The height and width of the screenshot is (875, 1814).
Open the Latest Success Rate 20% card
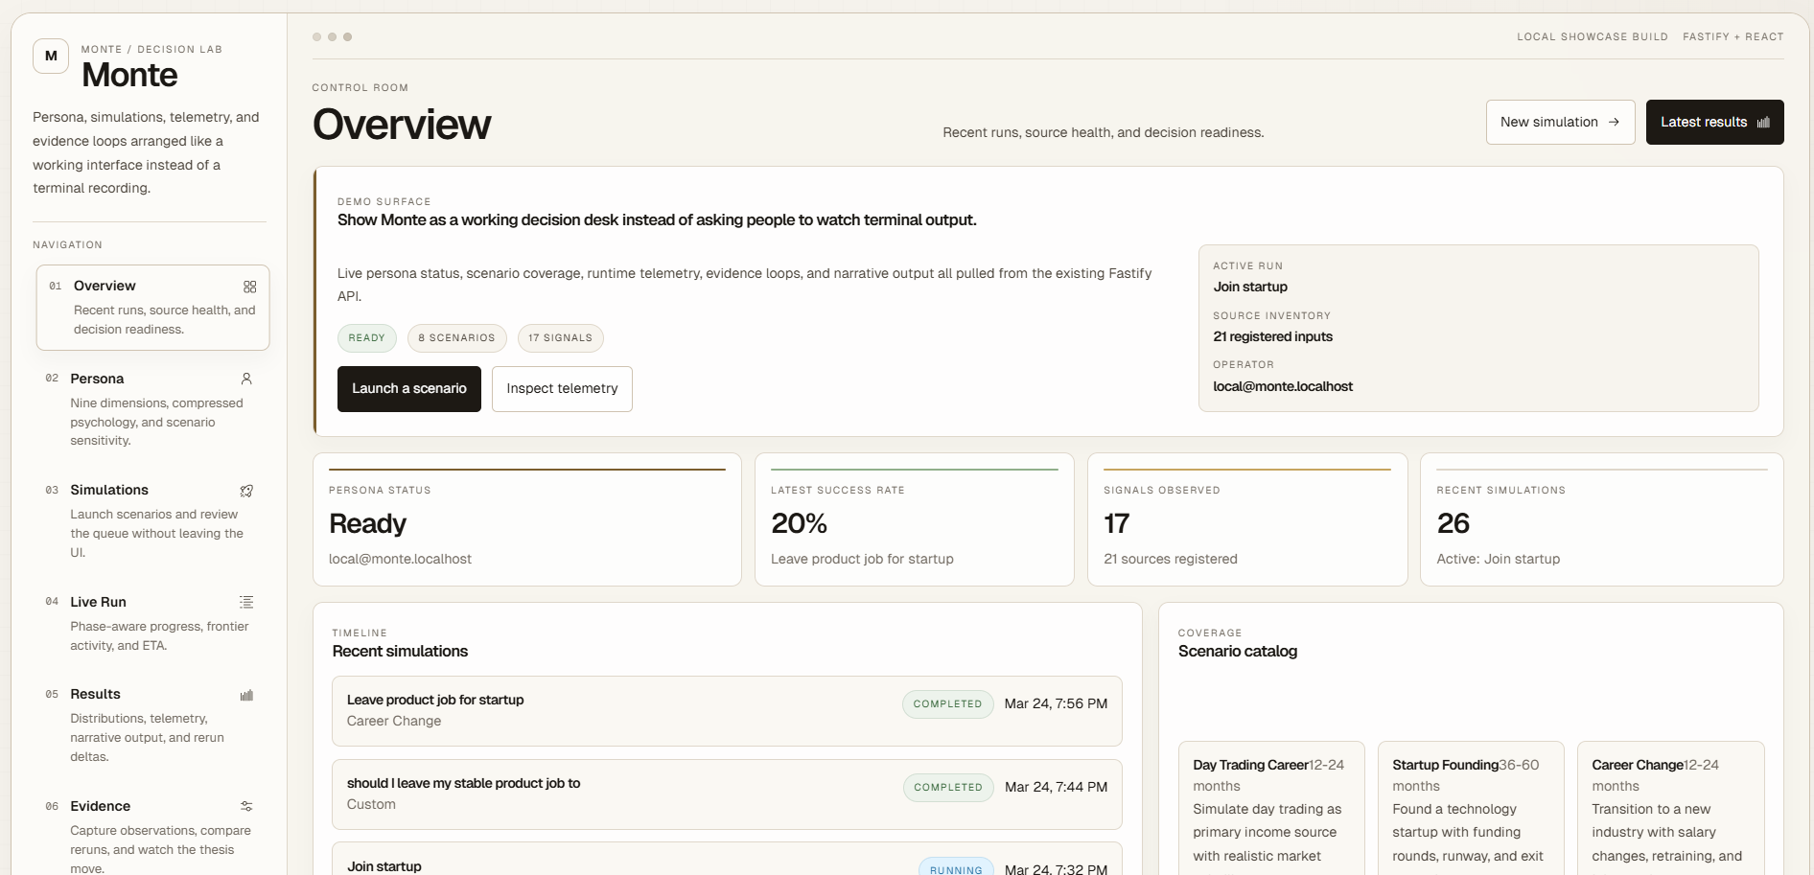[x=915, y=519]
